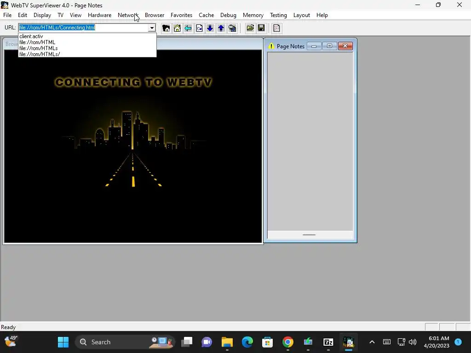
Task: Click the blue up arrow icon
Action: [221, 28]
